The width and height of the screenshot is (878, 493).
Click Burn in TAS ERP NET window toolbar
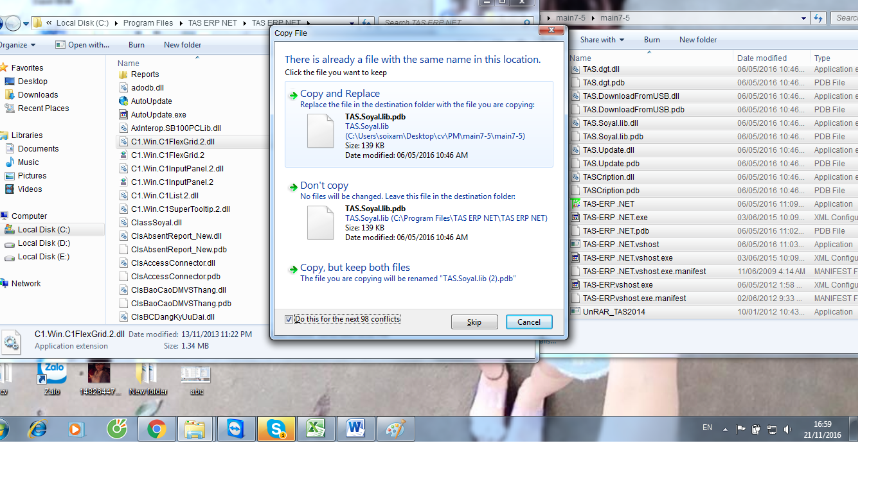click(x=136, y=45)
